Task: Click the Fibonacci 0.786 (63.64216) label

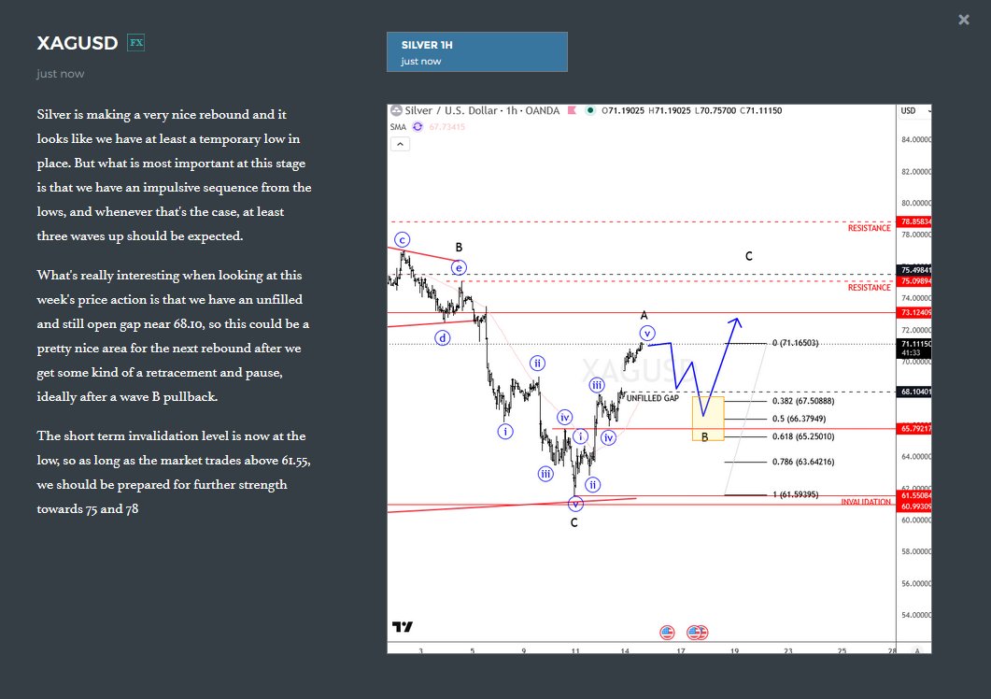Action: pos(803,462)
